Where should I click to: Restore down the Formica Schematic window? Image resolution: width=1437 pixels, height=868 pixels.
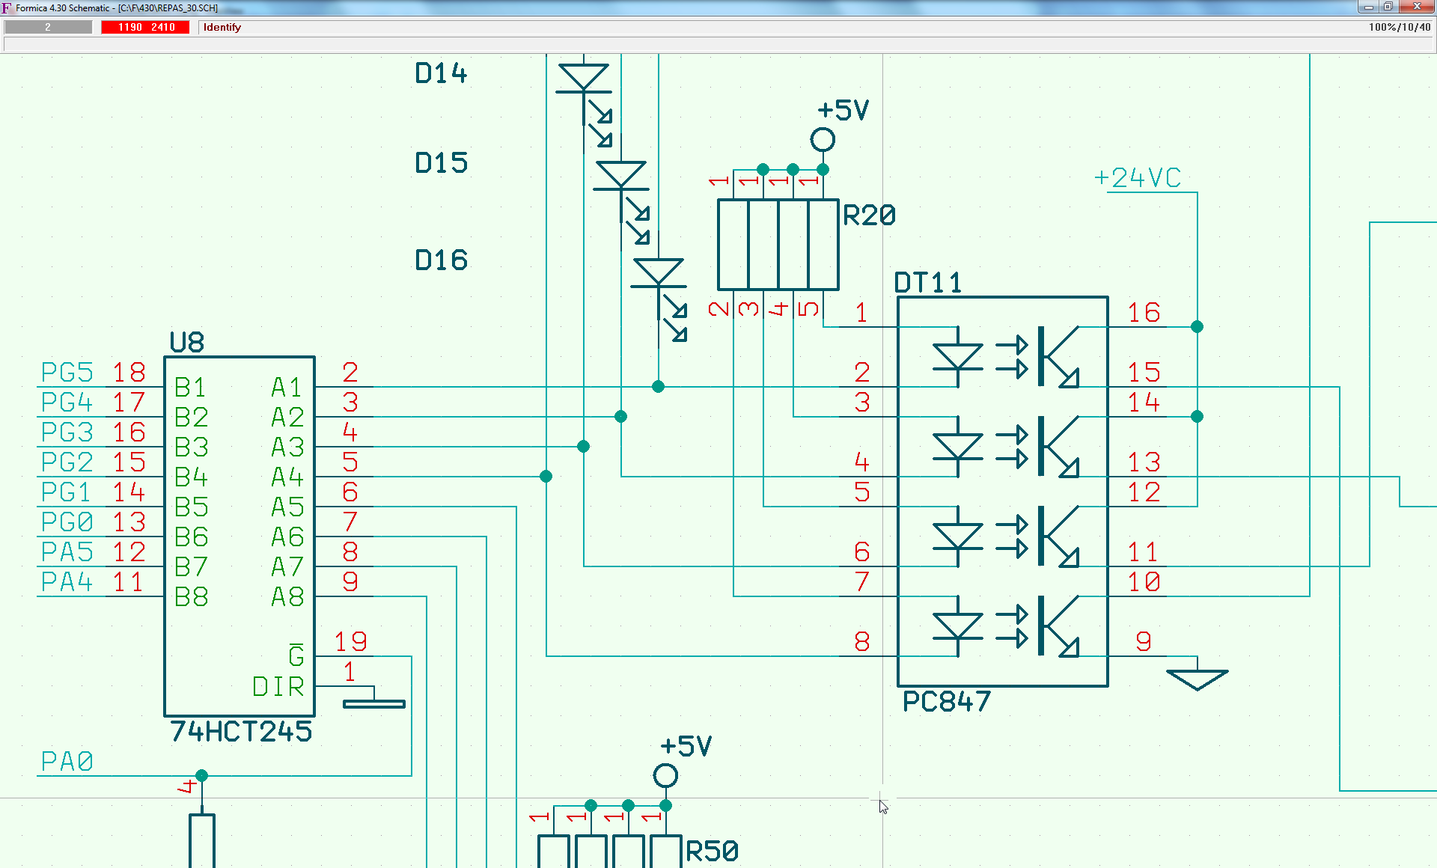pos(1388,7)
